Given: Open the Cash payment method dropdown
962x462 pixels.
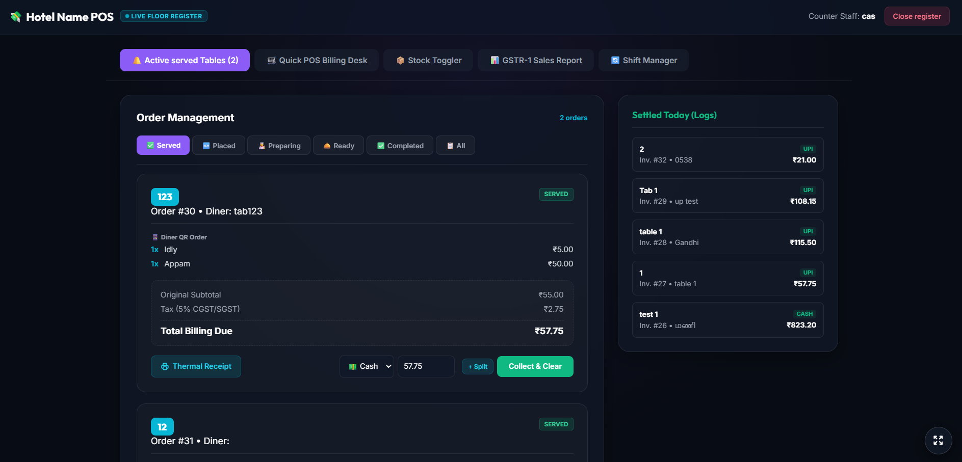Looking at the screenshot, I should pos(367,366).
